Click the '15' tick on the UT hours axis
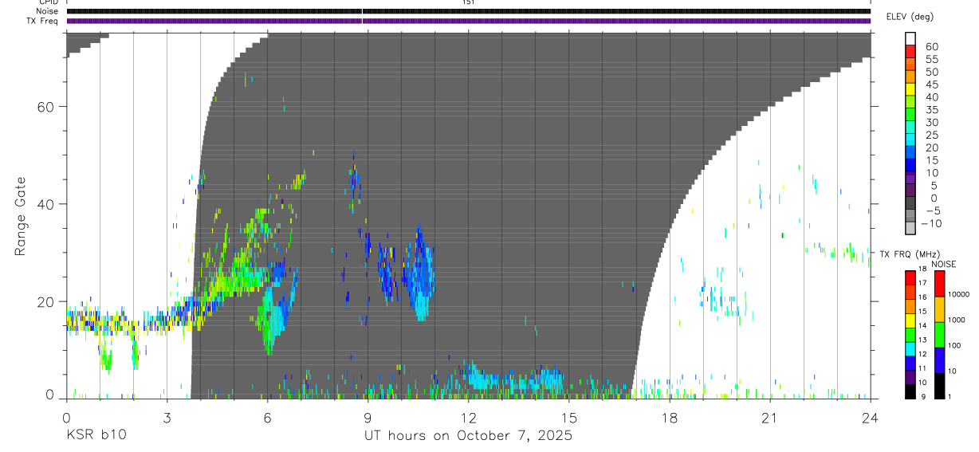979x452 pixels. click(x=568, y=417)
